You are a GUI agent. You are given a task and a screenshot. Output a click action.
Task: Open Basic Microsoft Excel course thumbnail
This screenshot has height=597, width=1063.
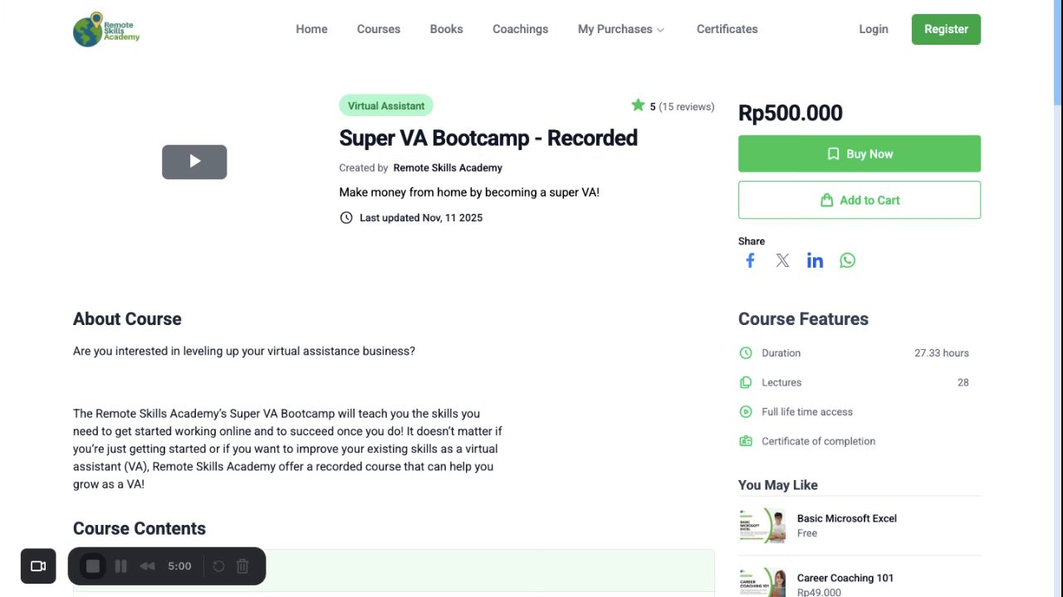[762, 526]
